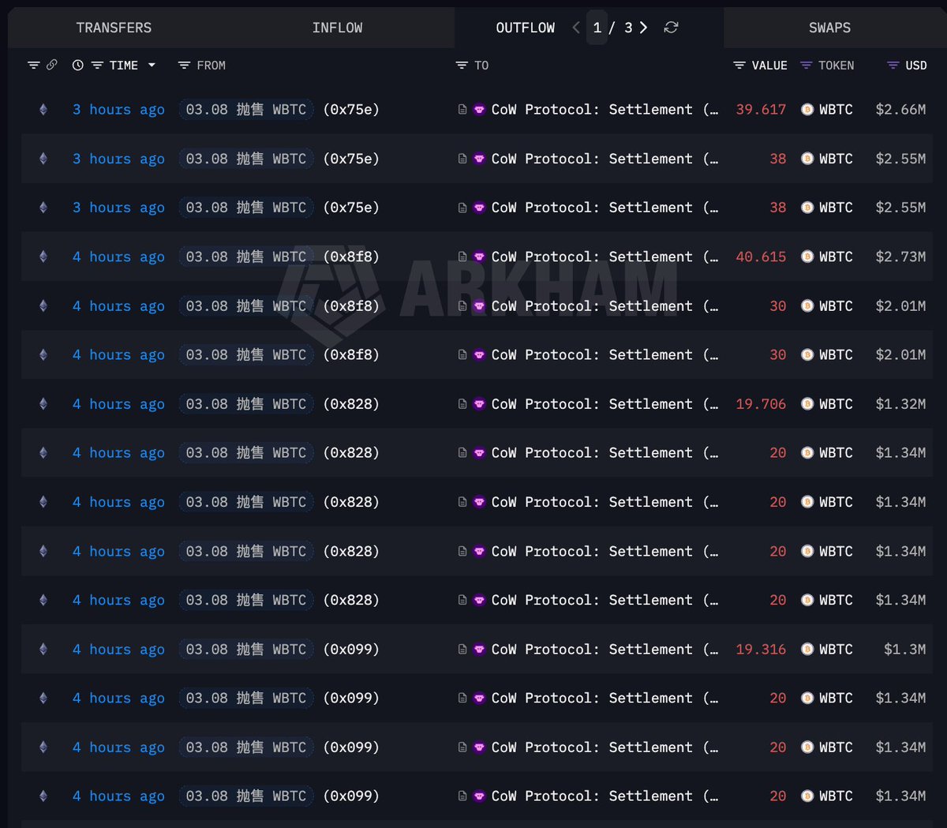Switch to the TRANSFERS tab
947x828 pixels.
114,28
